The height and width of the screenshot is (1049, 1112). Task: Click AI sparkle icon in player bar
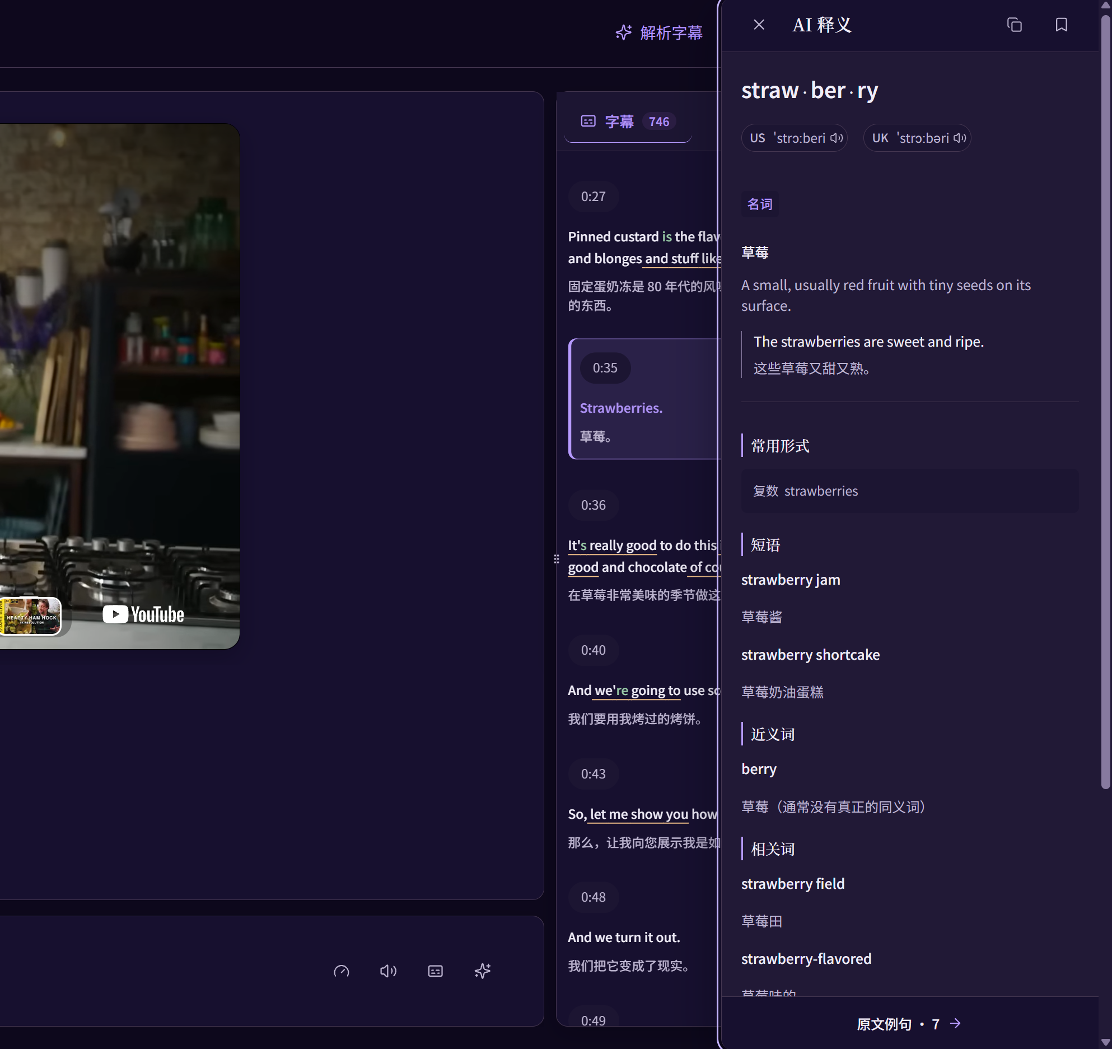coord(482,971)
